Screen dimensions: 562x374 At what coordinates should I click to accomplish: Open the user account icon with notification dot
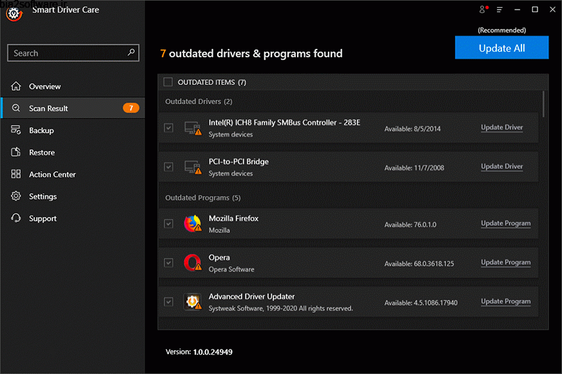click(482, 10)
